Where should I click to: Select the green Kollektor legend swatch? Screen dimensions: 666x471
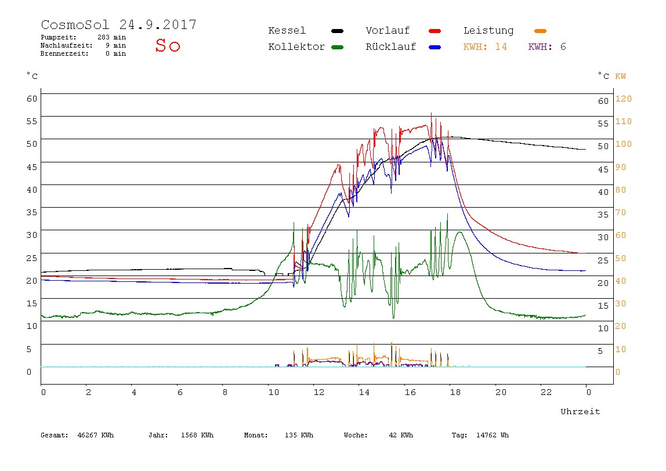337,47
